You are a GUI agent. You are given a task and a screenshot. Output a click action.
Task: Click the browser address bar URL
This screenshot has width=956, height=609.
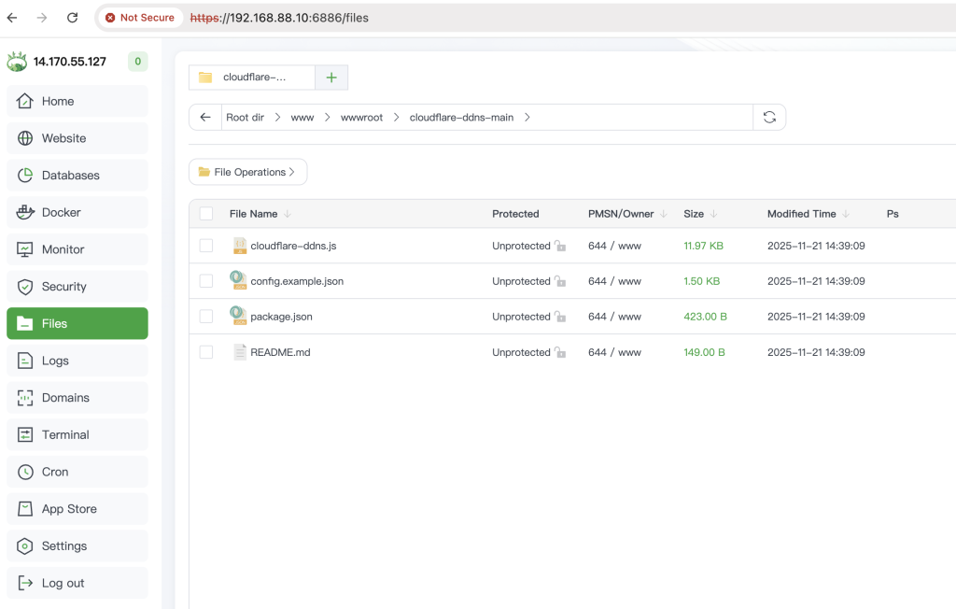[280, 18]
